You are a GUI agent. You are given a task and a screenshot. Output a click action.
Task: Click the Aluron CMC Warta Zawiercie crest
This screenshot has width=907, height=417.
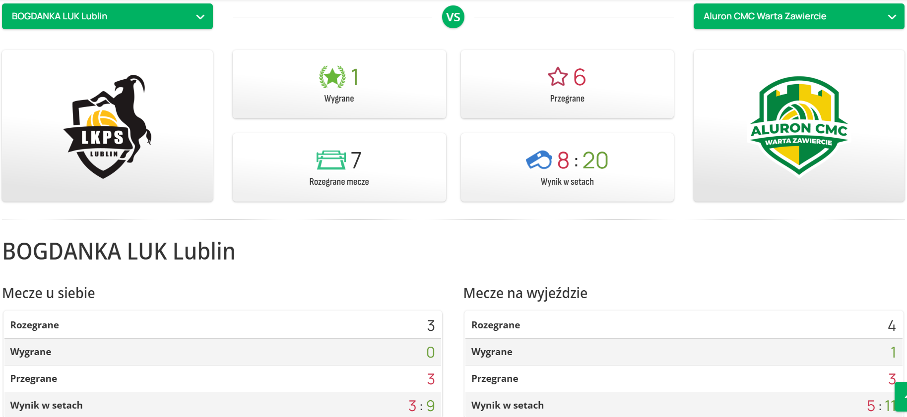pyautogui.click(x=799, y=126)
